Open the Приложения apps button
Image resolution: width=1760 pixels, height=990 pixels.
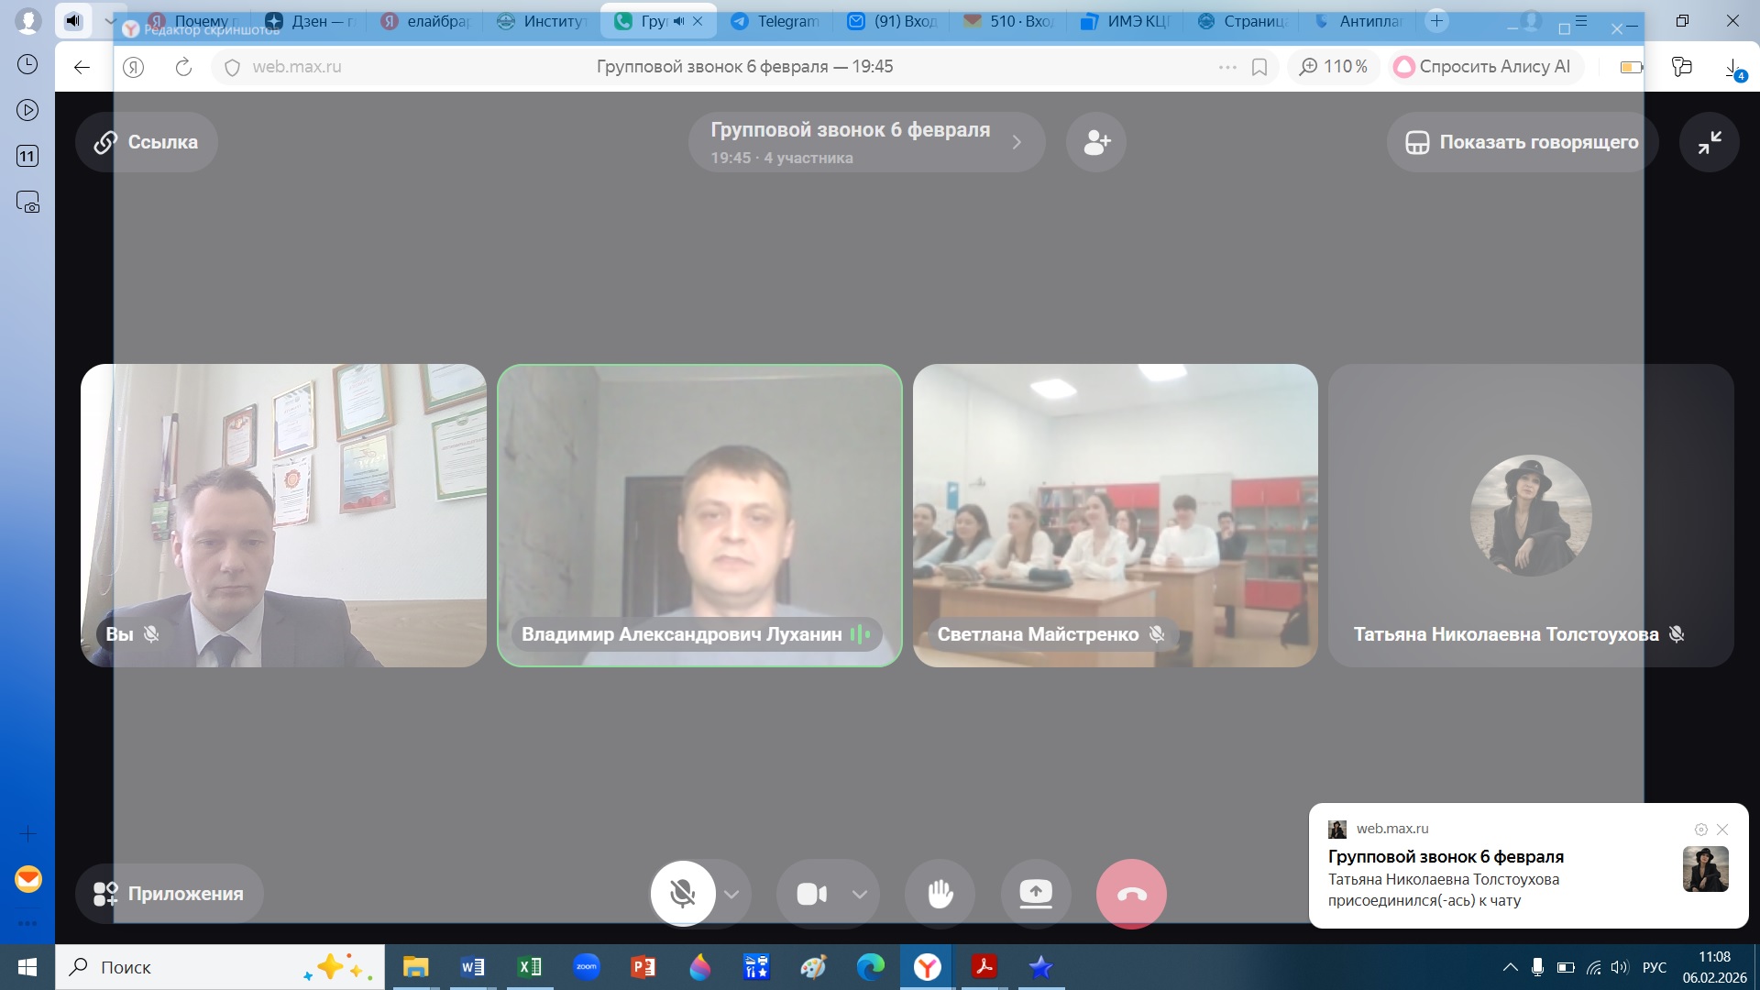pyautogui.click(x=170, y=894)
